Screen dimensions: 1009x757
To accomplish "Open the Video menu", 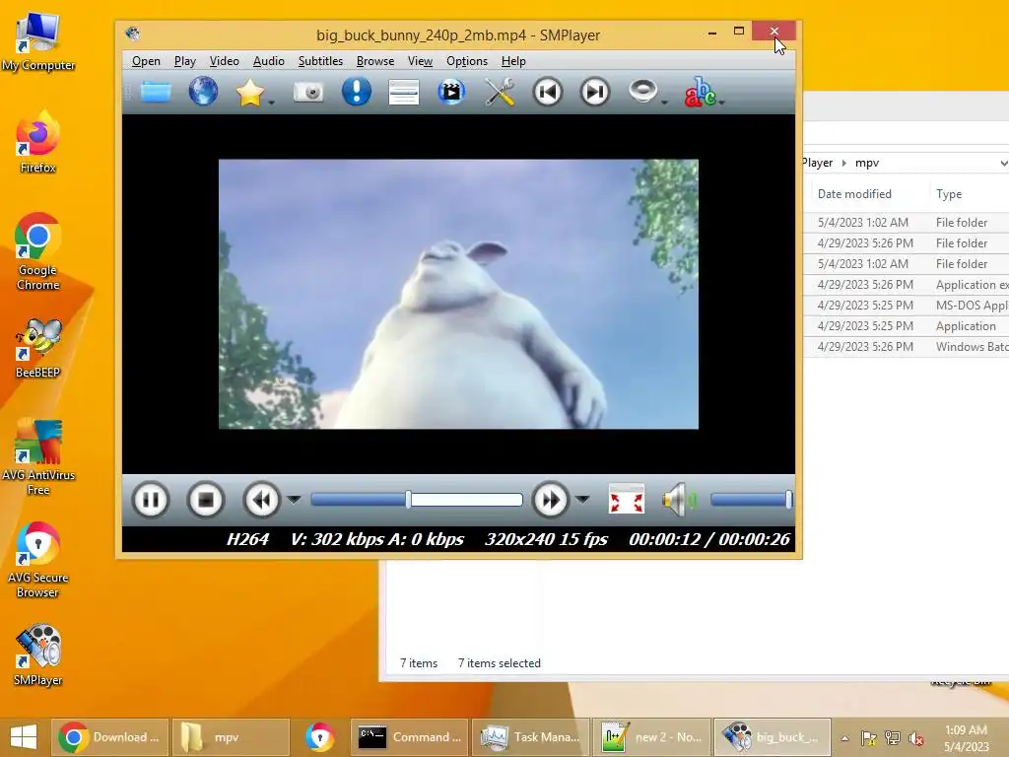I will click(224, 61).
